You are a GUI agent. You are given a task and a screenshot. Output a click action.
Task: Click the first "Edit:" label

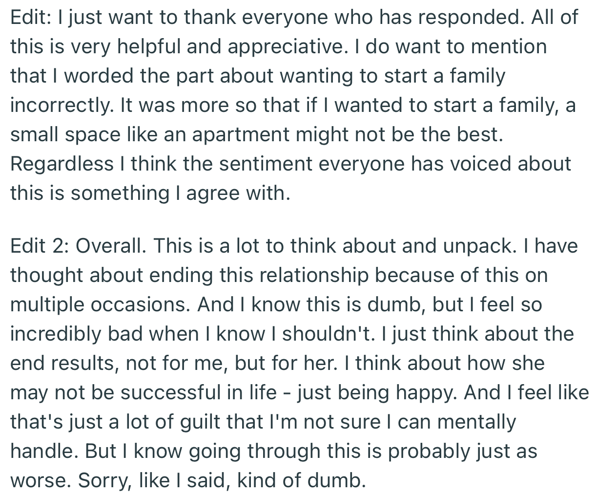pyautogui.click(x=30, y=18)
